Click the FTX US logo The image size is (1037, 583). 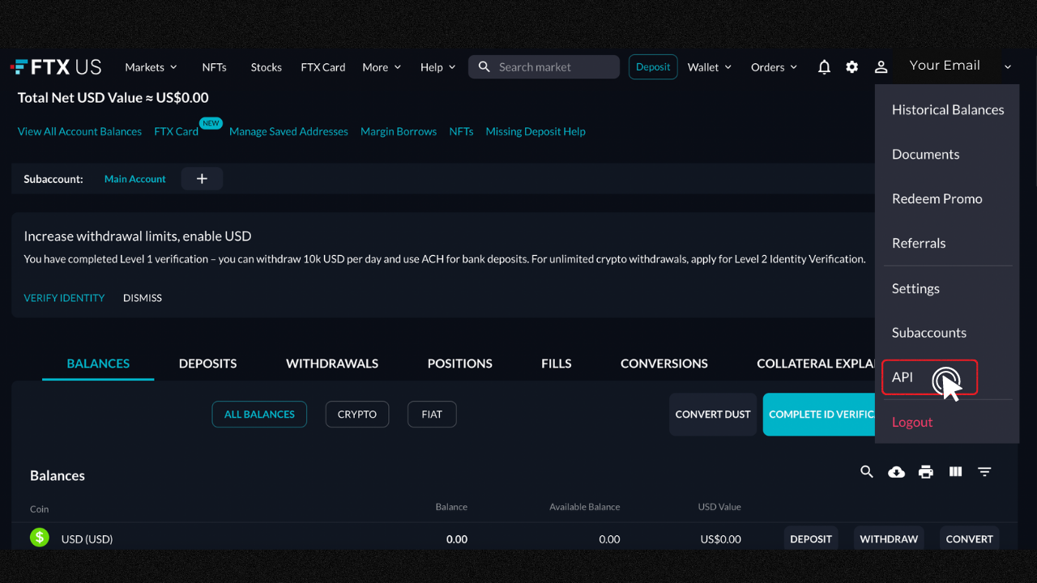click(x=56, y=67)
